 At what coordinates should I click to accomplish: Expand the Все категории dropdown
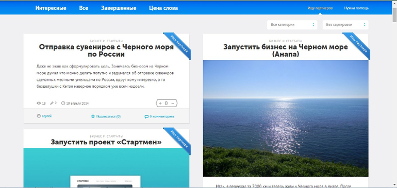(292, 25)
